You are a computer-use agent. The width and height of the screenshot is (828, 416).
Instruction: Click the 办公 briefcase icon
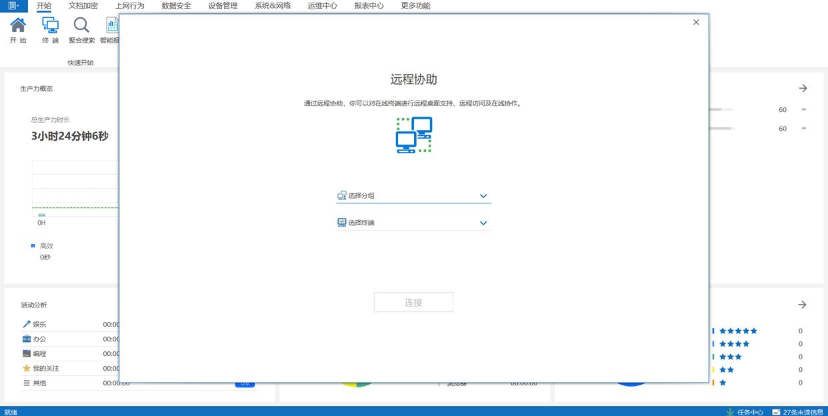[27, 339]
